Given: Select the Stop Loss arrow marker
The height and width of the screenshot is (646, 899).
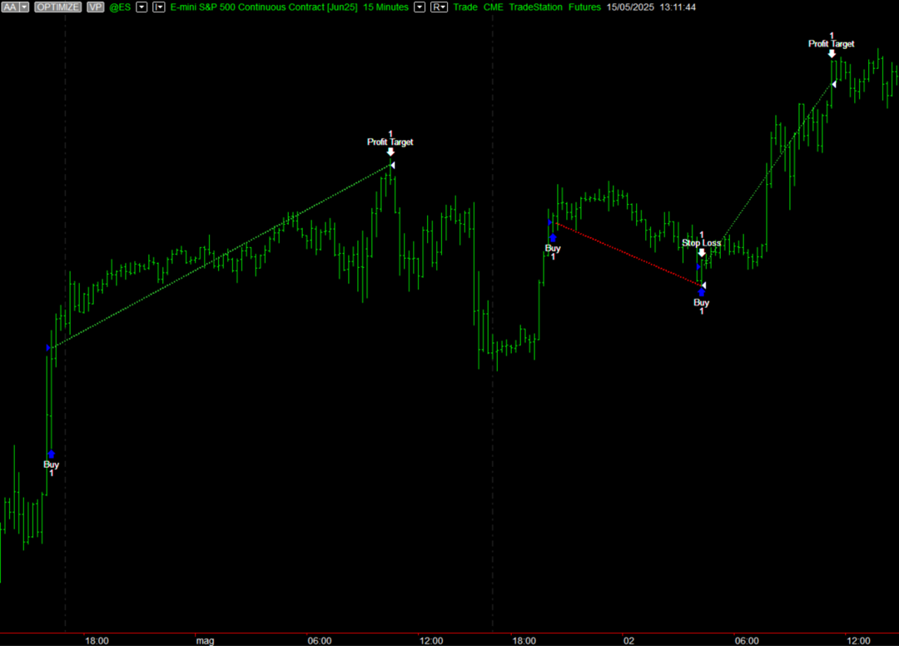Looking at the screenshot, I should (x=702, y=252).
